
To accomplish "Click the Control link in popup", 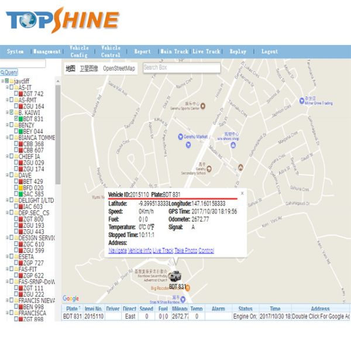I will click(x=206, y=250).
